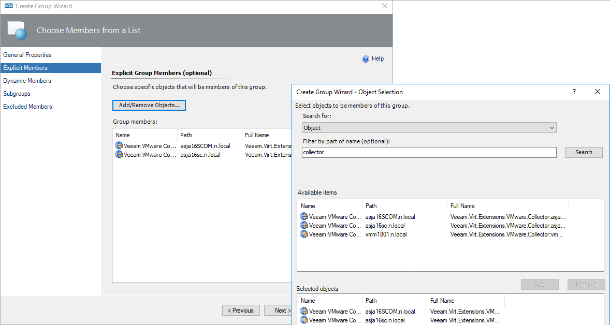
Task: Click 'Veeam VMware Co...' name in vmm1801 row
Action: pyautogui.click(x=335, y=234)
